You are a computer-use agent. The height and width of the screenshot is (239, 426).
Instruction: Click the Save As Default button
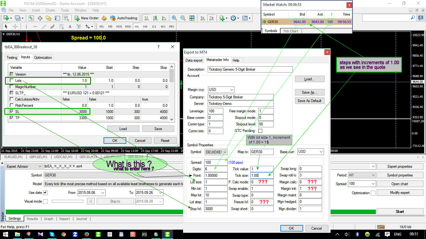click(310, 101)
